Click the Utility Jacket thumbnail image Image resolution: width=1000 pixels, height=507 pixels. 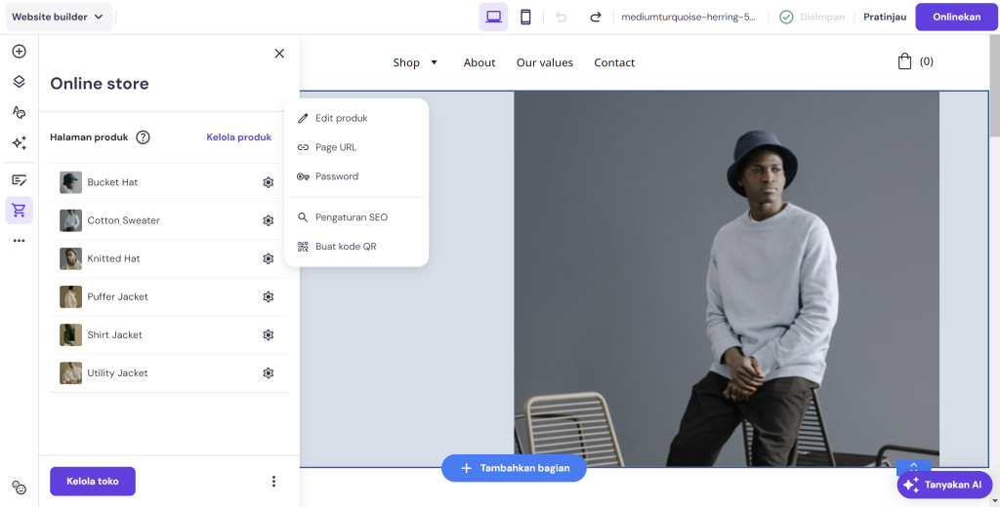pyautogui.click(x=70, y=373)
